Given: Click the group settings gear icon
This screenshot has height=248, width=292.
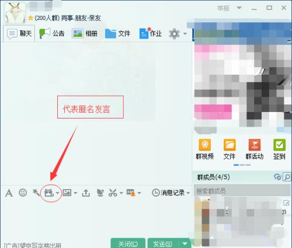Looking at the screenshot, I should point(174,34).
